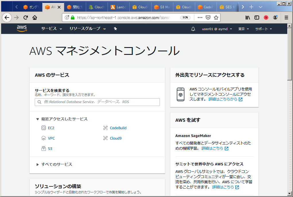
Task: Switch to the SES tab
Action: [x=227, y=7]
